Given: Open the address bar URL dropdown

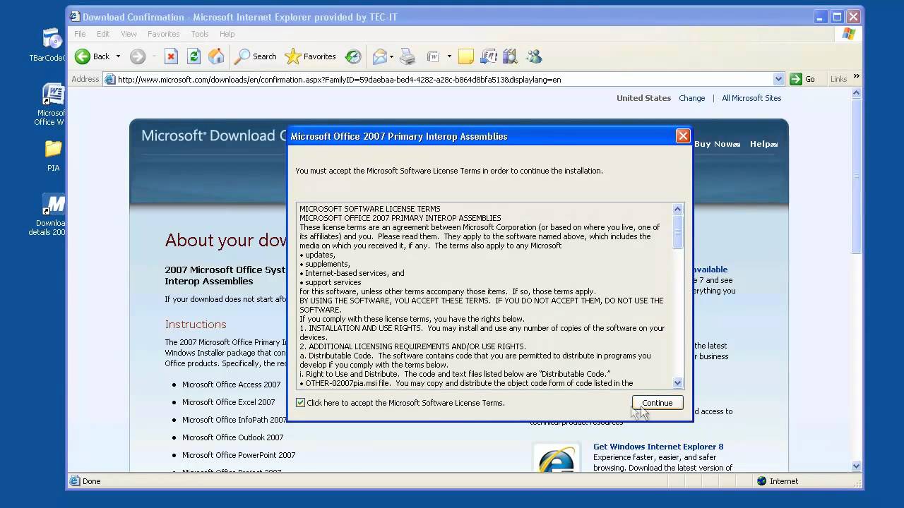Looking at the screenshot, I should tap(778, 79).
